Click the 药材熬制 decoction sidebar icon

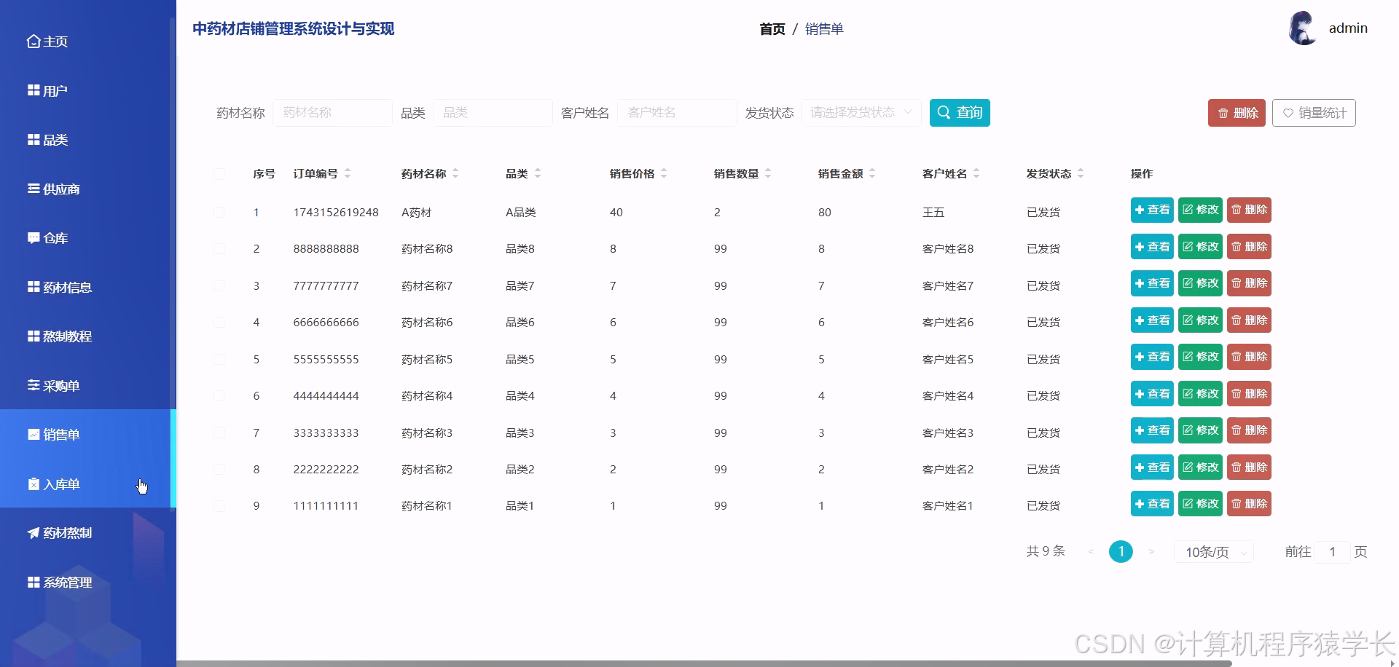[33, 533]
